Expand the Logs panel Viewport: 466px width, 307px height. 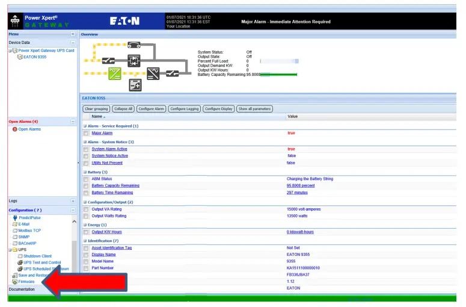73,201
